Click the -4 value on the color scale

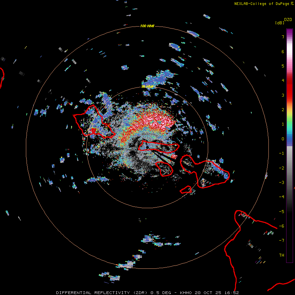coord(282,197)
